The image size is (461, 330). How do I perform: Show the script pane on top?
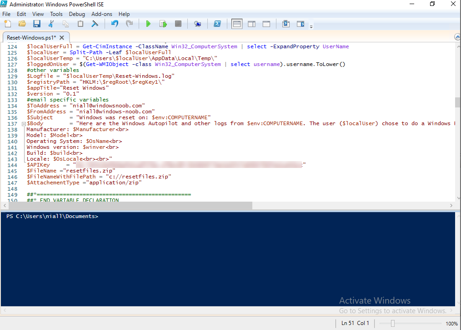pos(237,24)
